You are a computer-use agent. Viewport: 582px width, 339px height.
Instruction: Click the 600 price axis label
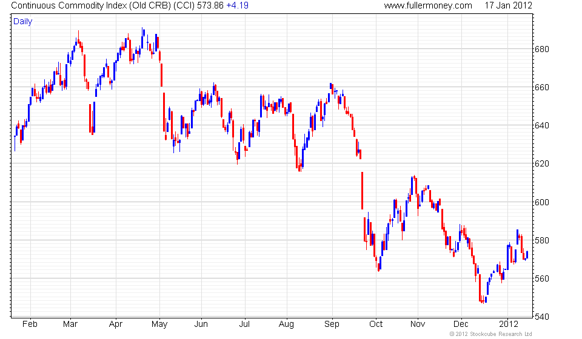pos(541,202)
